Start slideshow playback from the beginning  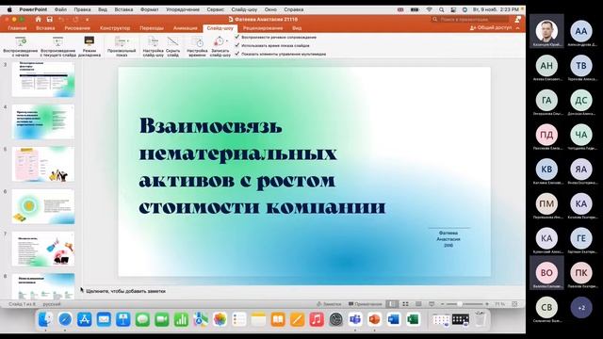click(x=20, y=47)
